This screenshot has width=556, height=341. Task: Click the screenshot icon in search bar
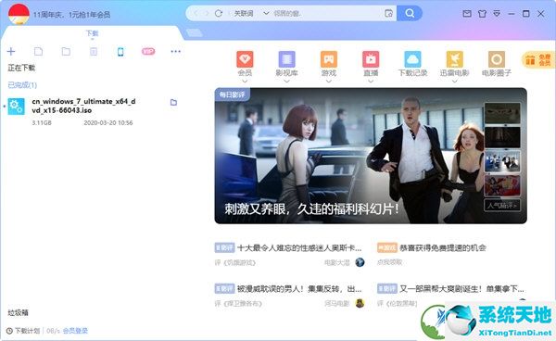(388, 13)
